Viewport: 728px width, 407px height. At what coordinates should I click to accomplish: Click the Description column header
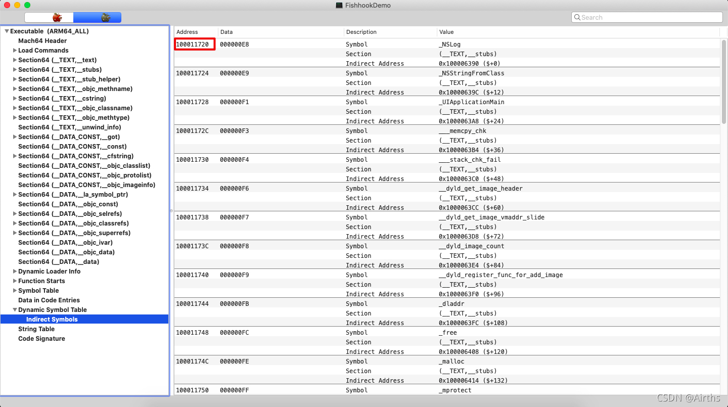(x=390, y=32)
